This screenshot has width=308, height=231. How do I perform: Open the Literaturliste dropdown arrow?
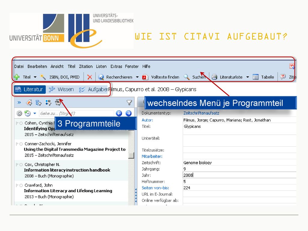click(x=248, y=77)
